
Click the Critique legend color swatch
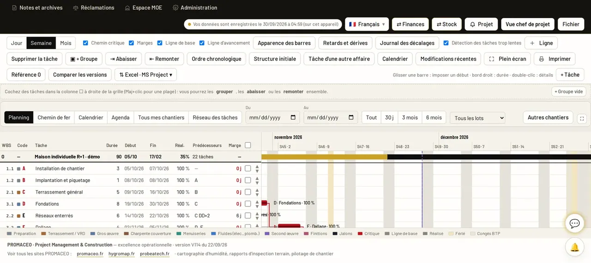(x=360, y=234)
